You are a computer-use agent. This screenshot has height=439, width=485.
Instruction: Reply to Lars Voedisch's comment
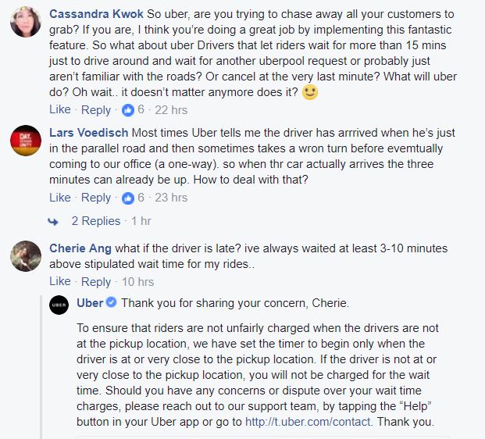[96, 198]
